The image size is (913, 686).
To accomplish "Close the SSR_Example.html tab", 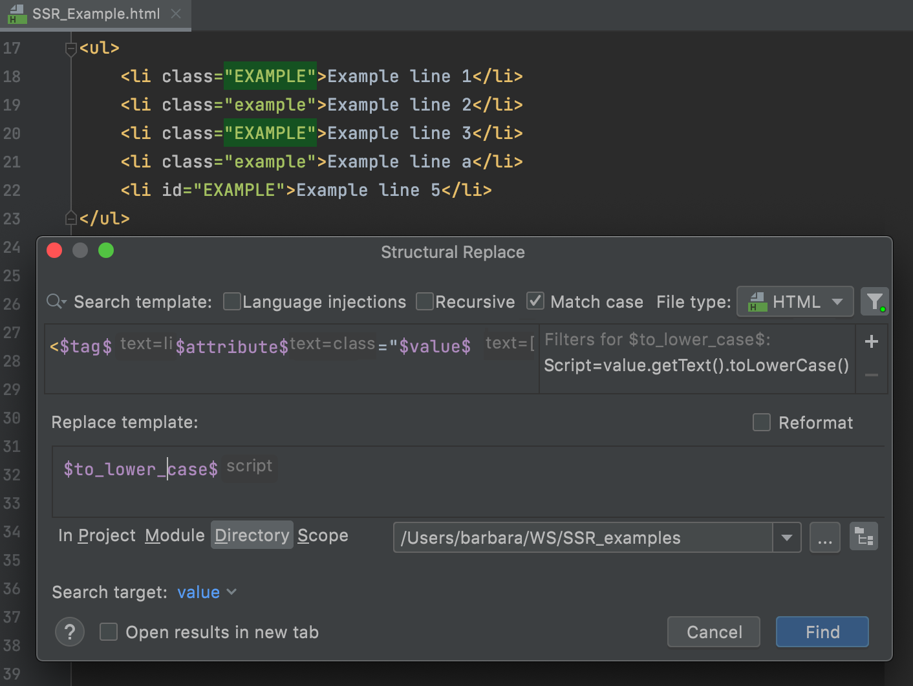I will point(176,14).
